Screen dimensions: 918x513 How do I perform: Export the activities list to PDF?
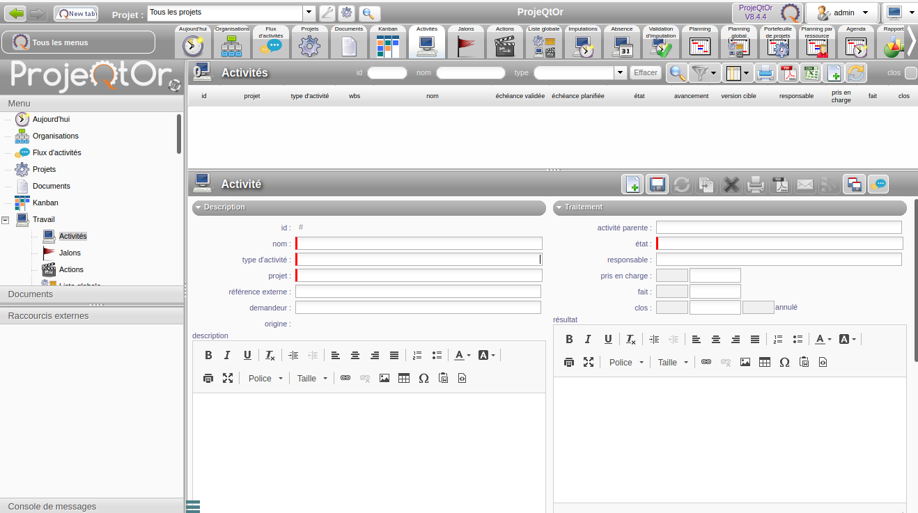[x=787, y=73]
